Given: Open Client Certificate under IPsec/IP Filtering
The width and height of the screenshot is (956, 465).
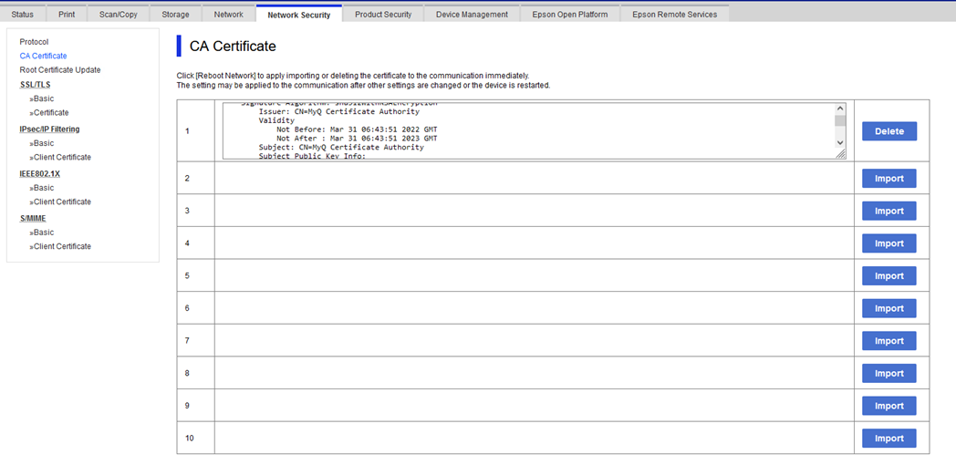Looking at the screenshot, I should [62, 158].
